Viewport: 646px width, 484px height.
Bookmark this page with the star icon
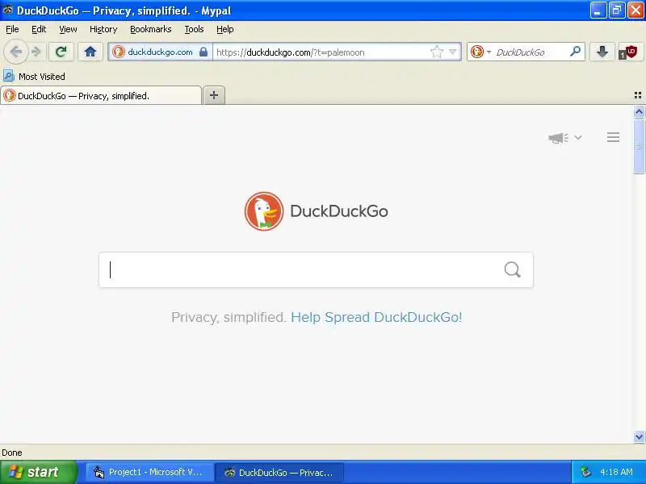[436, 52]
